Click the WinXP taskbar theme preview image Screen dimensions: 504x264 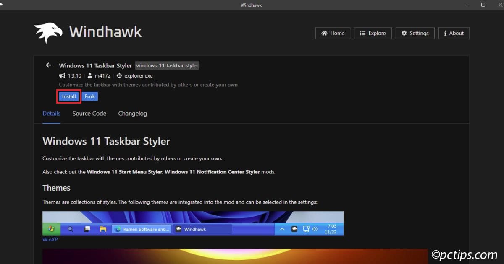[x=193, y=223]
